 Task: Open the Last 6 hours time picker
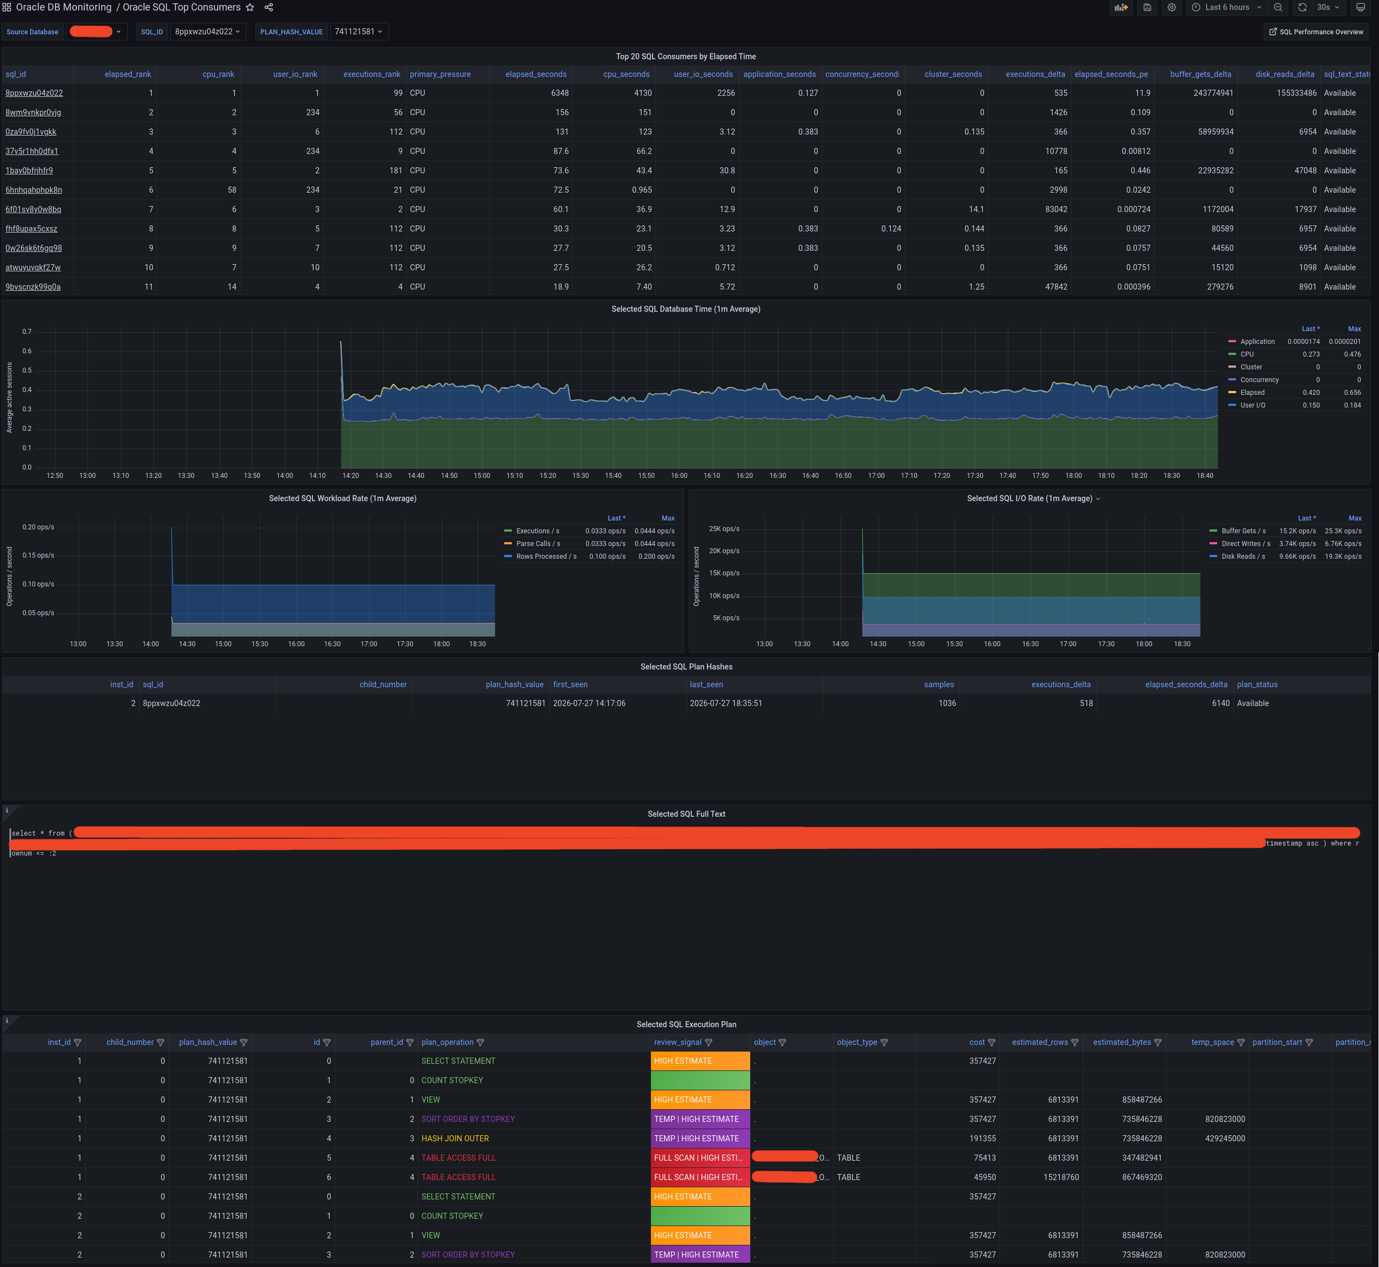(x=1227, y=8)
